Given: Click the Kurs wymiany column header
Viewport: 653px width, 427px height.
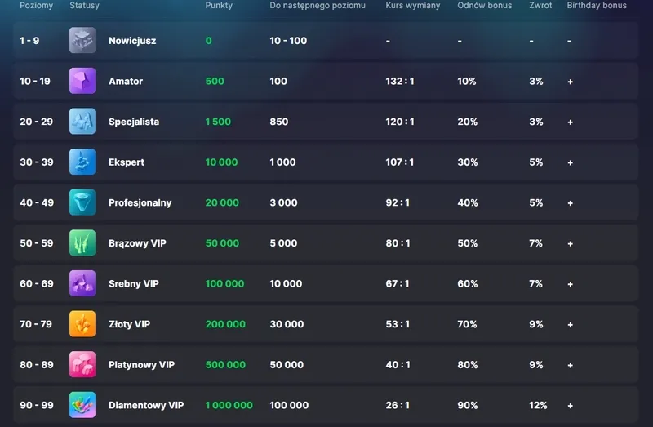Looking at the screenshot, I should (x=412, y=6).
